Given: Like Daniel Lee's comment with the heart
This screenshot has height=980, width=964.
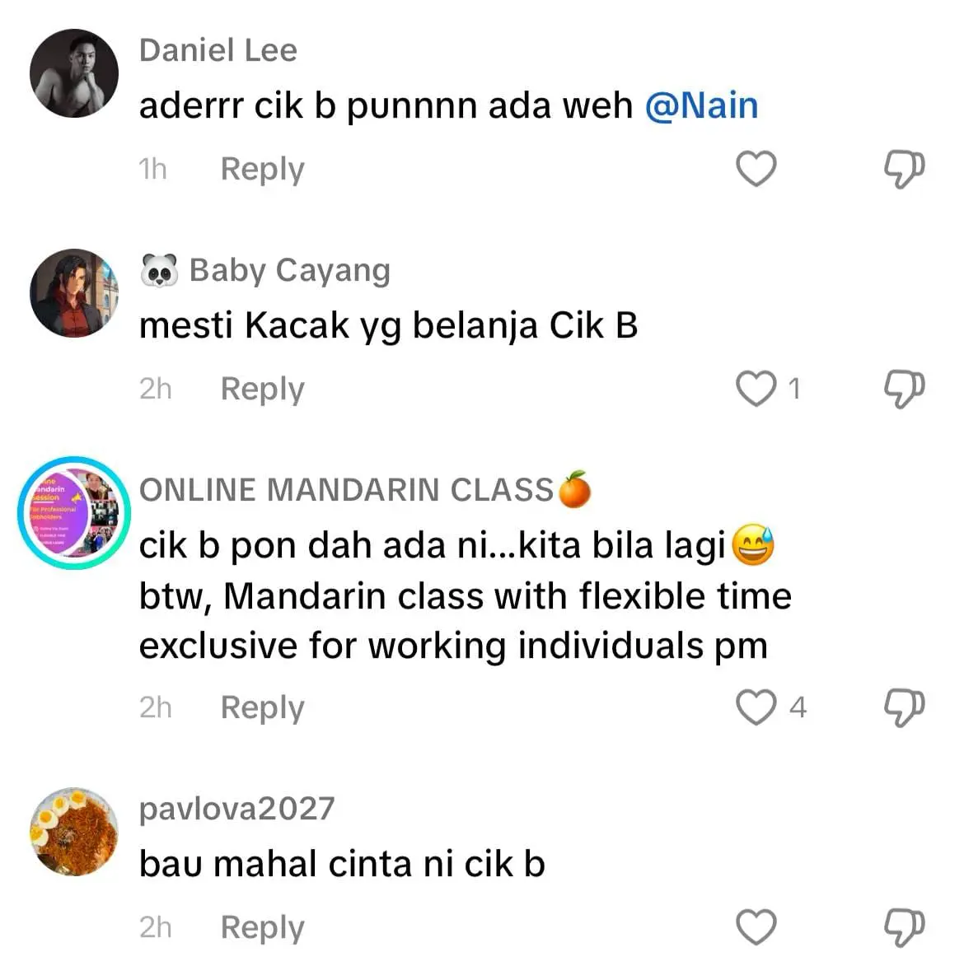Looking at the screenshot, I should pyautogui.click(x=756, y=169).
